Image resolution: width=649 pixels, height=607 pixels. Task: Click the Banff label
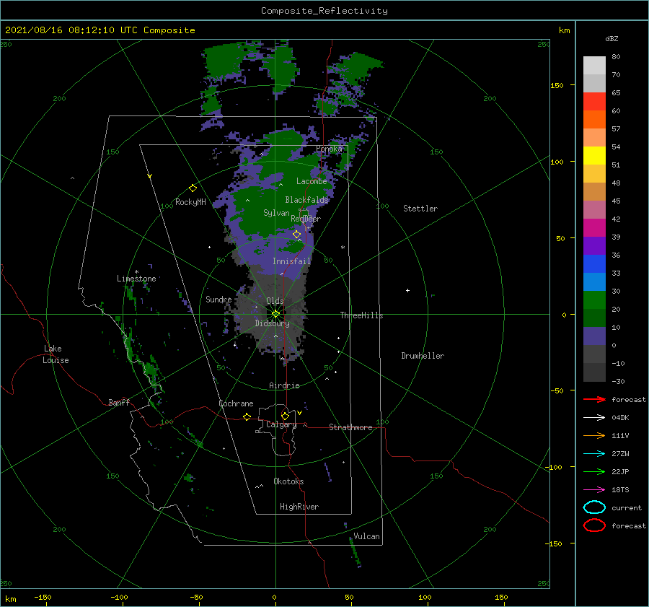(119, 403)
